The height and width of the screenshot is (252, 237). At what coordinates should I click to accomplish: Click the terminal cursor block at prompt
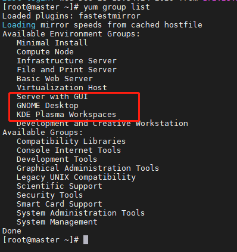click(x=86, y=239)
